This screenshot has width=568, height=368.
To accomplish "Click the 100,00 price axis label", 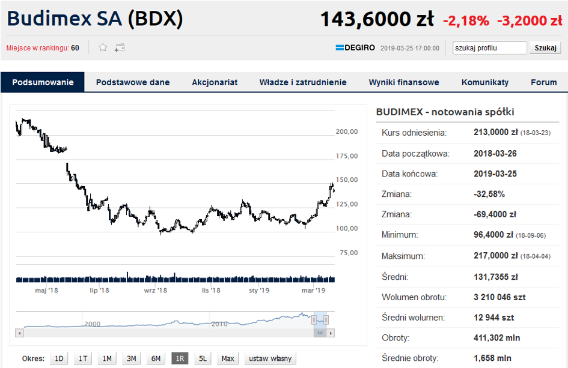I will tap(347, 228).
